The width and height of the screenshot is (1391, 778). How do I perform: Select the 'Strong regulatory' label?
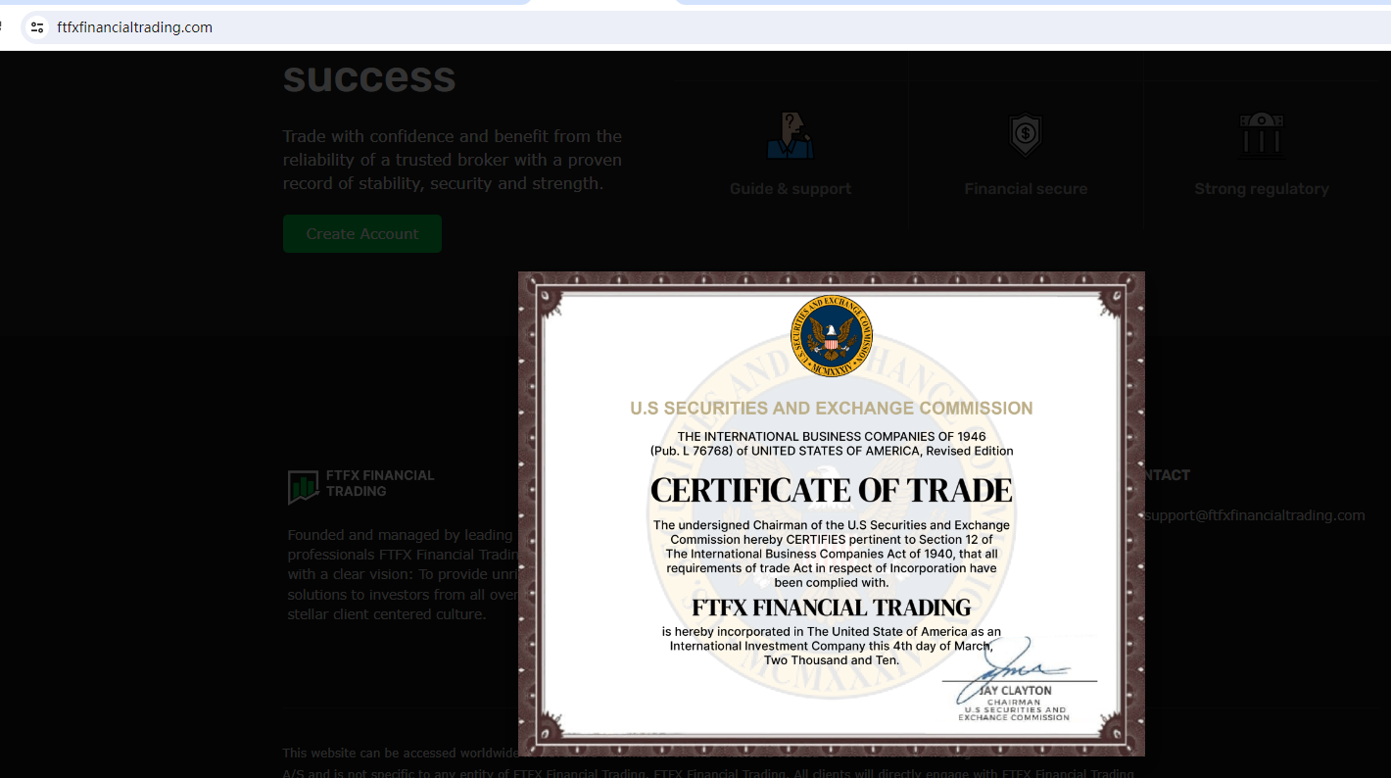[1262, 189]
